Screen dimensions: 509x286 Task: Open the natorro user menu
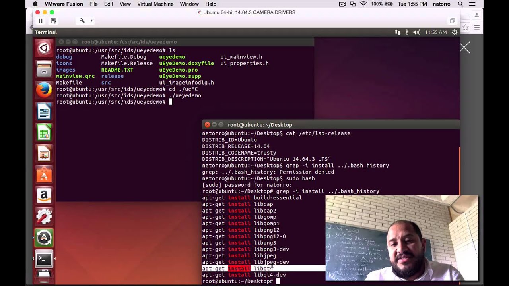[442, 4]
